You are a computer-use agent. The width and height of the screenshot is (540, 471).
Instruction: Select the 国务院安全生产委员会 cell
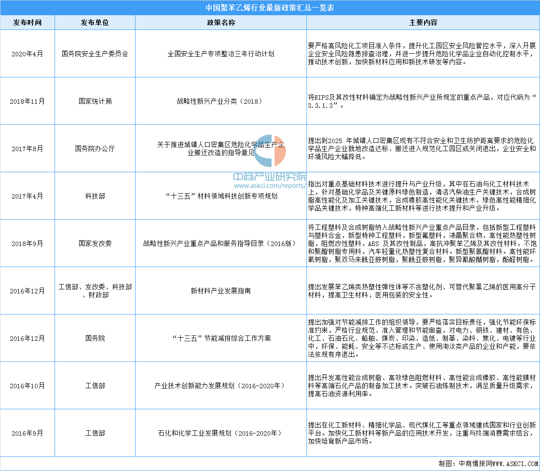(95, 54)
